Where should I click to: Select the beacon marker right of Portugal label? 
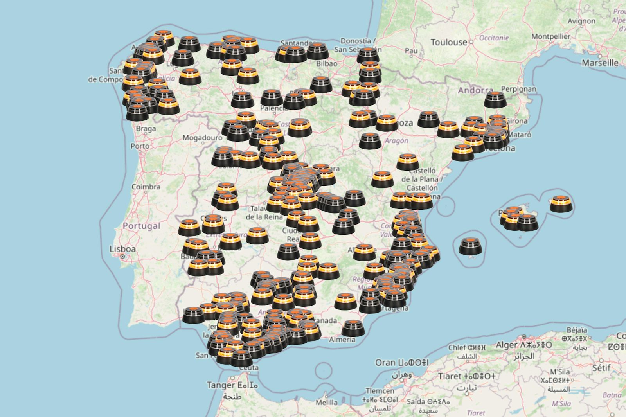189,228
